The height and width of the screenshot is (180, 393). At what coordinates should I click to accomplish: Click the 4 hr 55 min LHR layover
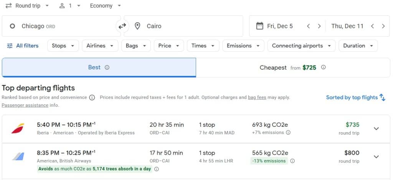click(216, 161)
